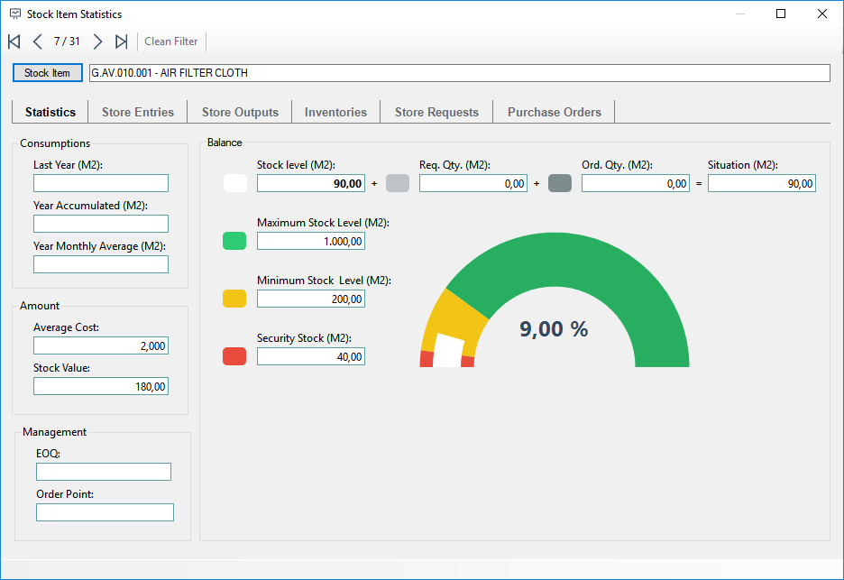
Task: Click the AIR FILTER CLOTH item field
Action: (460, 73)
